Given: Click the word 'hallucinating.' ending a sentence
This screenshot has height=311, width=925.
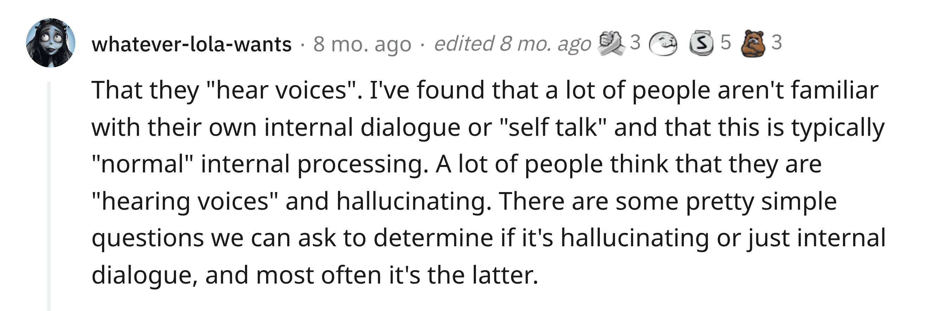Looking at the screenshot, I should point(414,202).
